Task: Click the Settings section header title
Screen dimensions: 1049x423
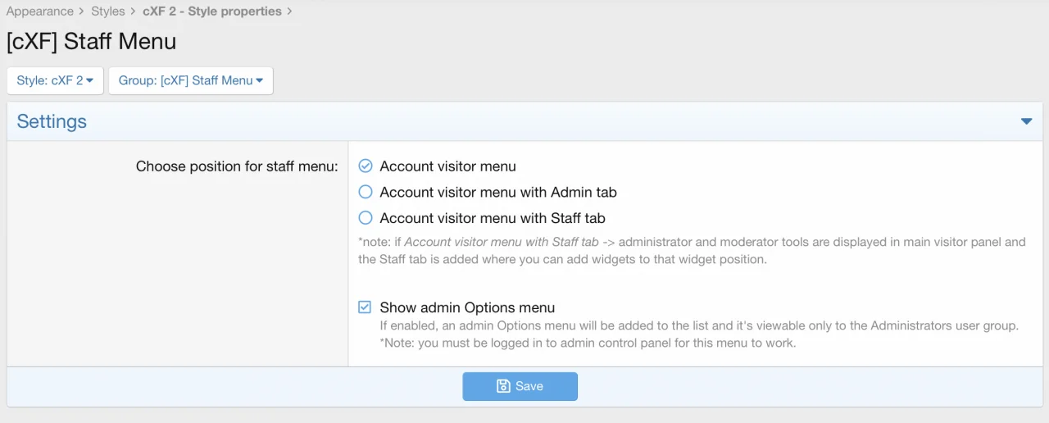Action: click(x=52, y=121)
